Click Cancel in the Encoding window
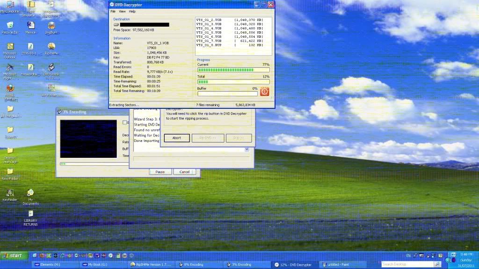Viewport: 479px width, 269px height. pyautogui.click(x=184, y=172)
